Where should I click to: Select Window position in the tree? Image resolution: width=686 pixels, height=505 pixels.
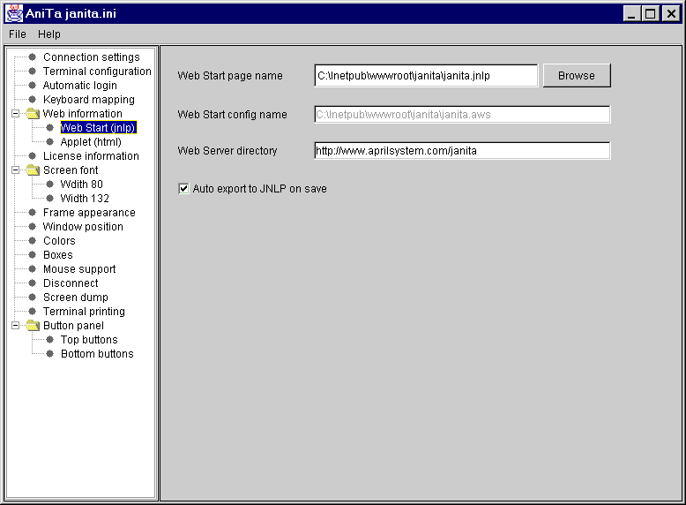pos(83,227)
